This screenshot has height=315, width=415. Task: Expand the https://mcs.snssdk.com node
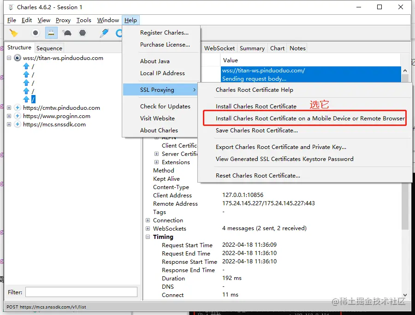[x=9, y=124]
